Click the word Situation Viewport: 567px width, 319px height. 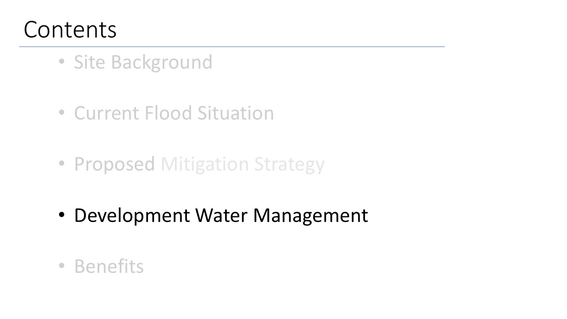[236, 113]
